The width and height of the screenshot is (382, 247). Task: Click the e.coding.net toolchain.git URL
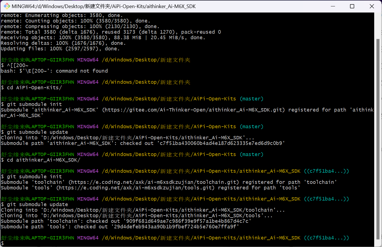(154, 182)
